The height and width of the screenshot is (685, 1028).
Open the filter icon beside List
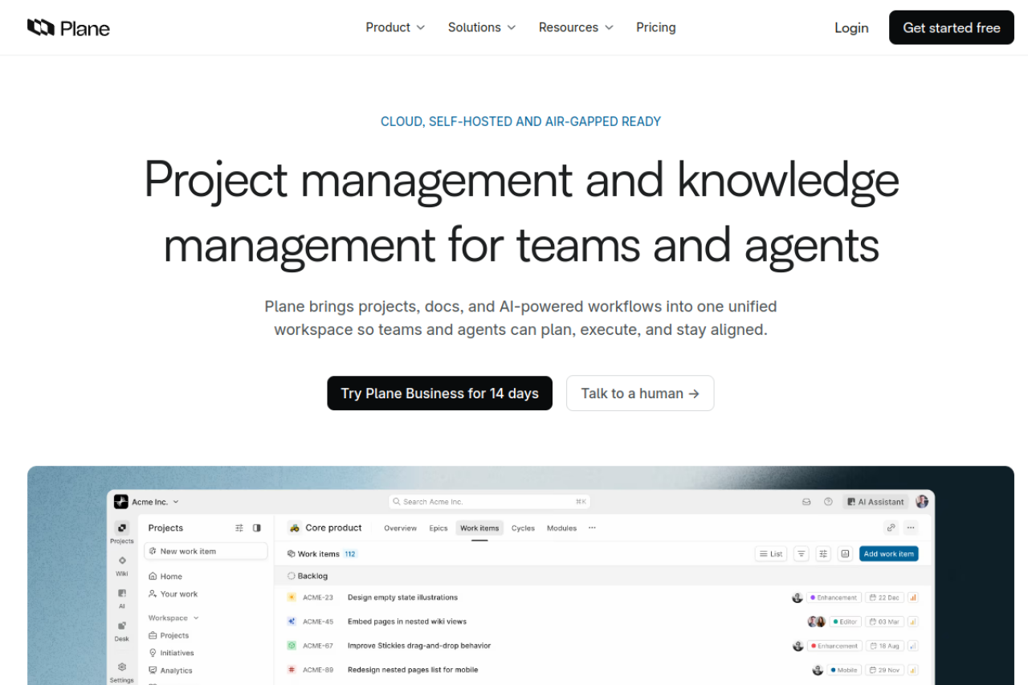[802, 554]
